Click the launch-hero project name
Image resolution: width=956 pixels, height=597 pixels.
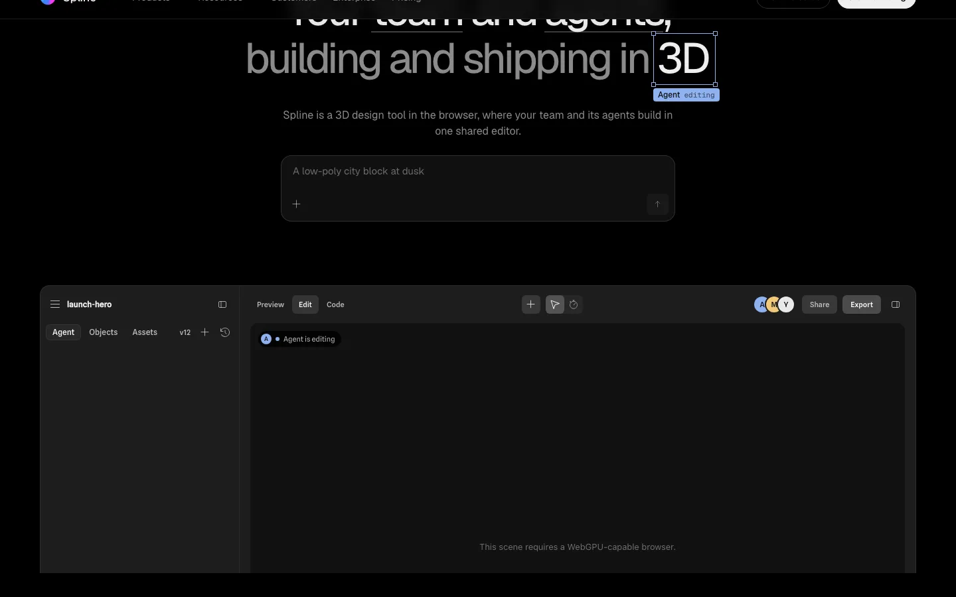[x=90, y=304]
